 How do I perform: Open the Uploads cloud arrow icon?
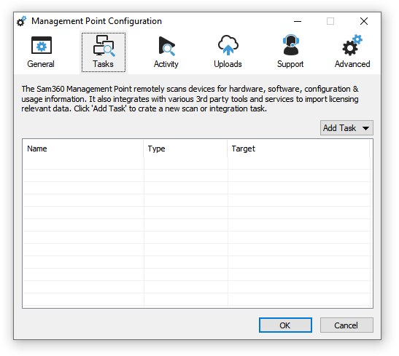tap(228, 45)
